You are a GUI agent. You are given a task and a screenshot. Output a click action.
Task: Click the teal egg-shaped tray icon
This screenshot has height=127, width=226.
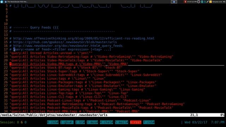[x=202, y=2]
